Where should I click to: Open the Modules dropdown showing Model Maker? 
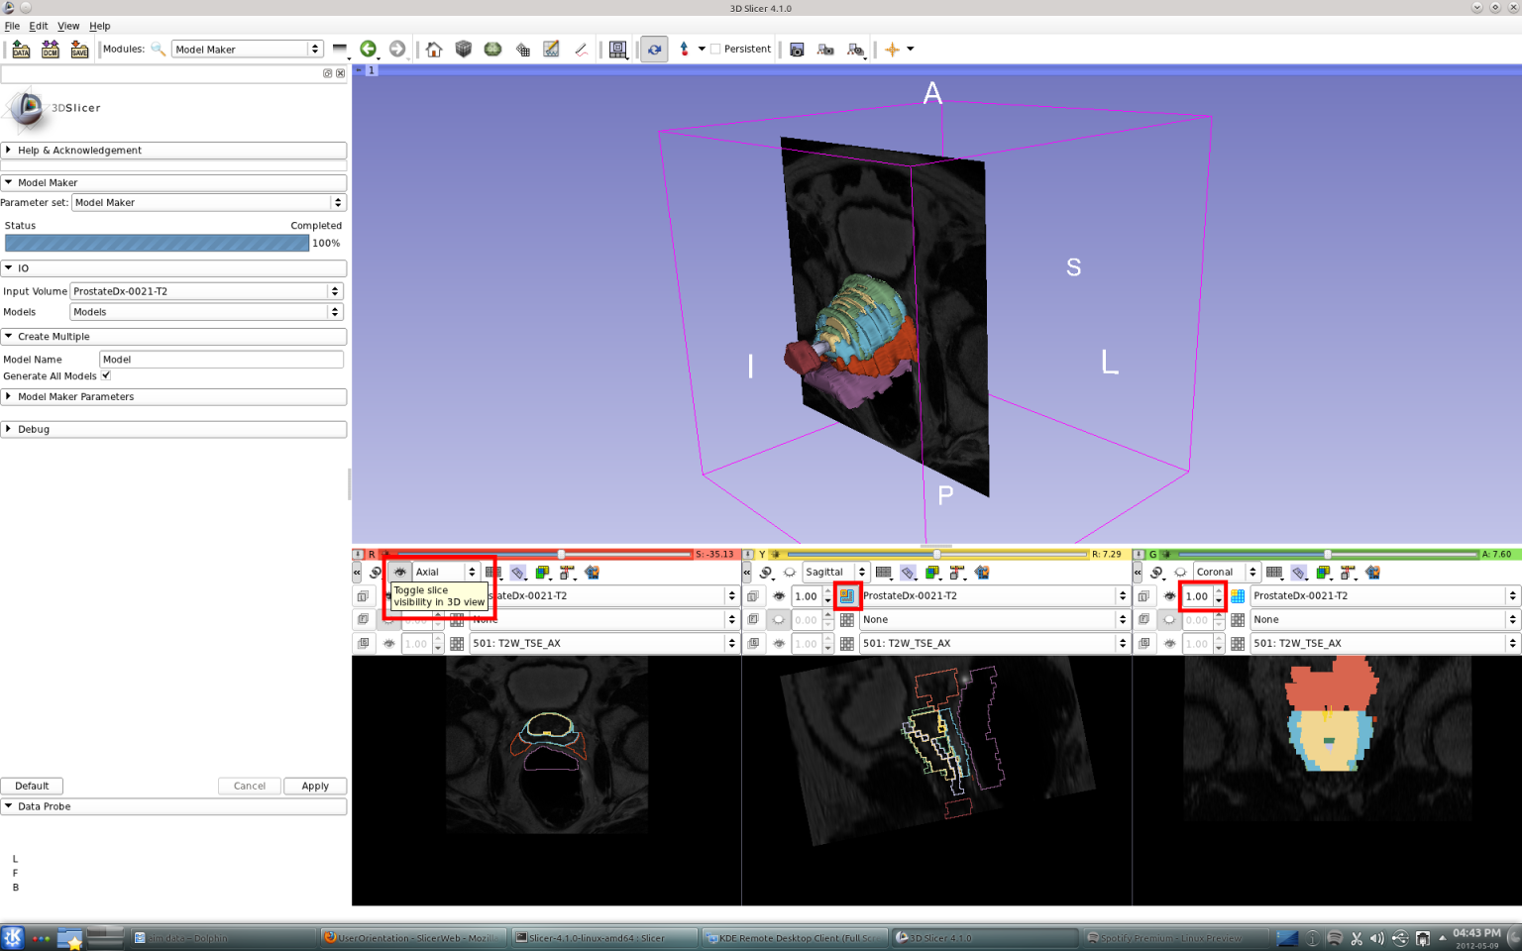click(x=247, y=49)
